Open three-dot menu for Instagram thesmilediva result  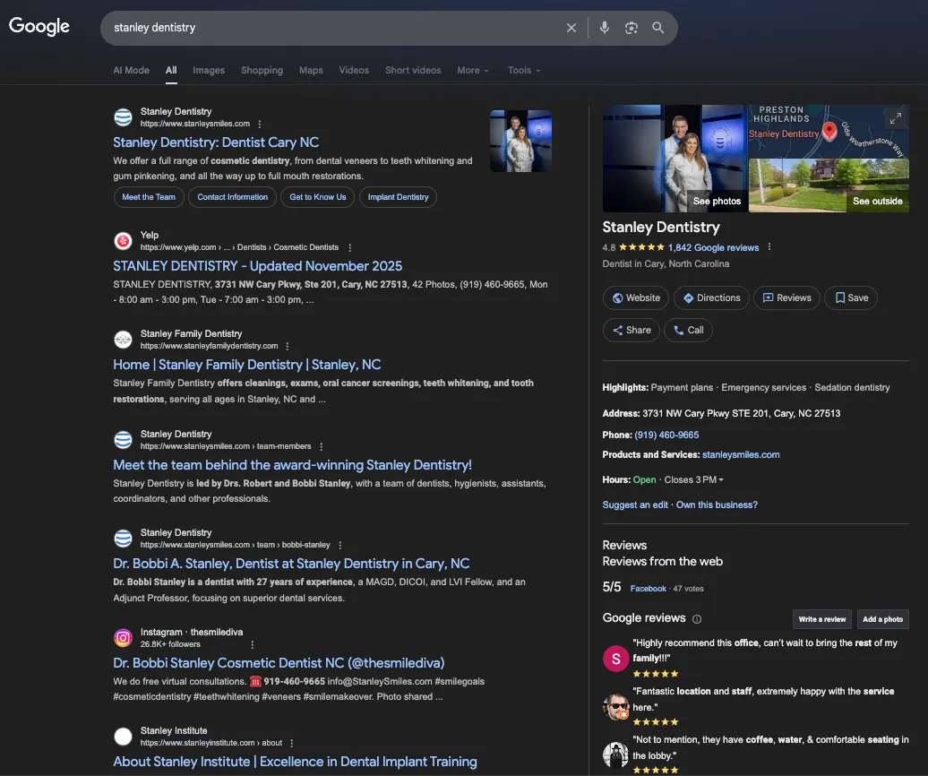252,644
